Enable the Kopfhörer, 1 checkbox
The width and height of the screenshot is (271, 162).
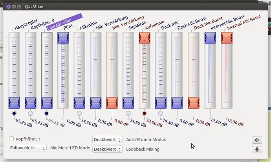11,139
